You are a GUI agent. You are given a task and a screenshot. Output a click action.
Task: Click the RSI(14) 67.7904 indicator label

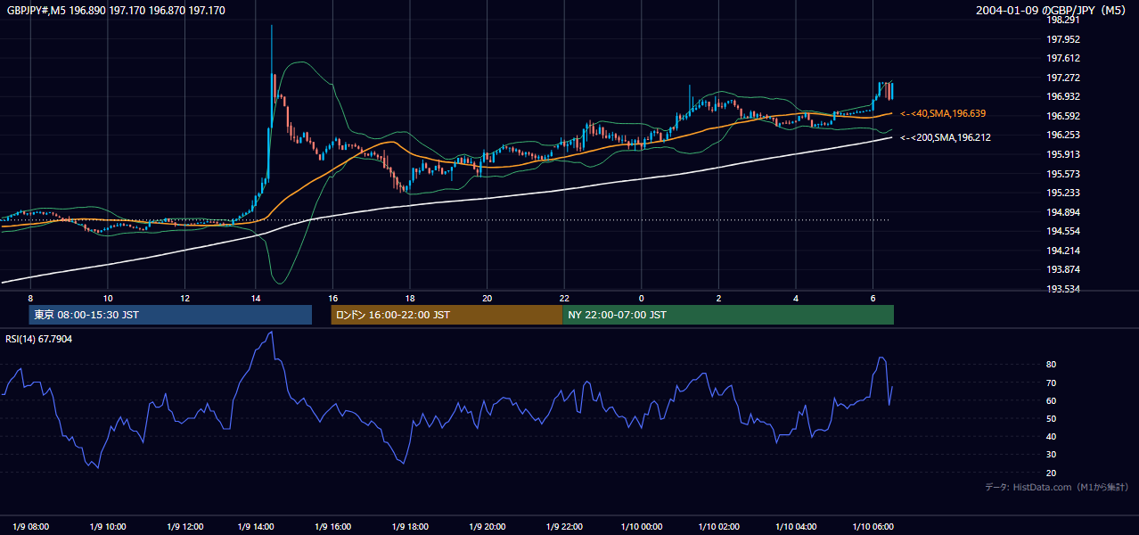click(39, 339)
